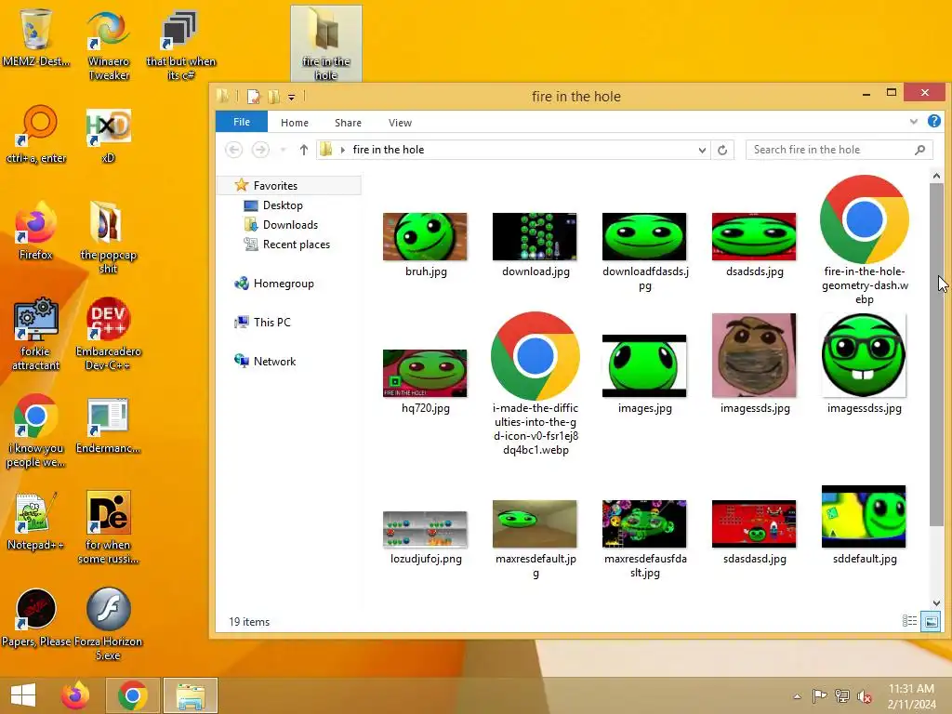
Task: Select the 'i know you people we...' Chrome shortcut
Action: [x=36, y=431]
